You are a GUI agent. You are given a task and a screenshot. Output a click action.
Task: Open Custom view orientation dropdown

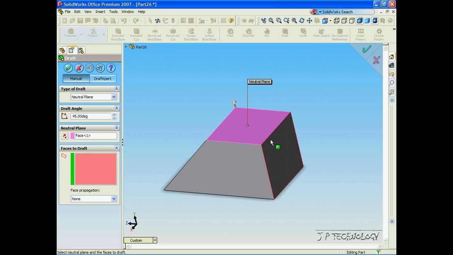tap(155, 240)
